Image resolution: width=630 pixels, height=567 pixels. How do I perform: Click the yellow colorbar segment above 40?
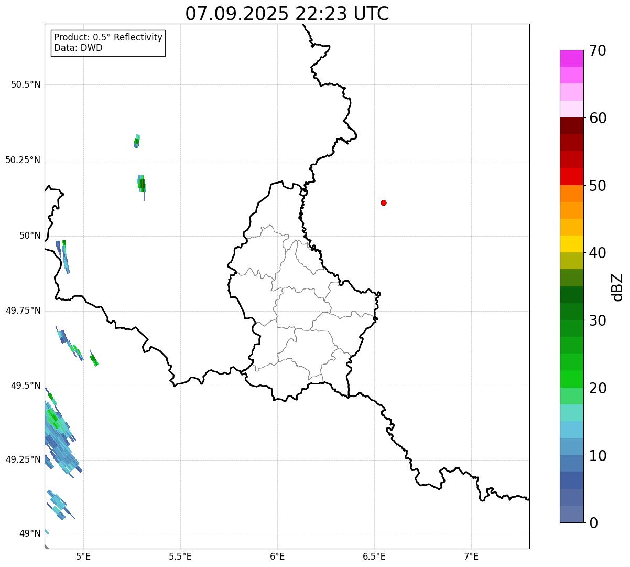coord(571,244)
